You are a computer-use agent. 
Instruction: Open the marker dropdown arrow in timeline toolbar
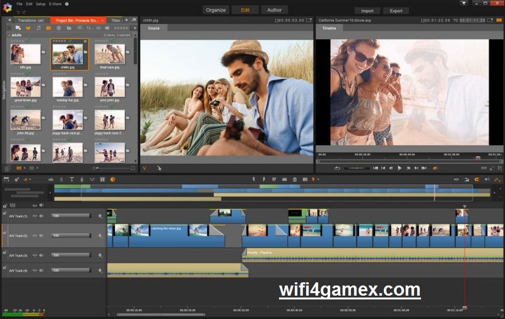(x=319, y=179)
